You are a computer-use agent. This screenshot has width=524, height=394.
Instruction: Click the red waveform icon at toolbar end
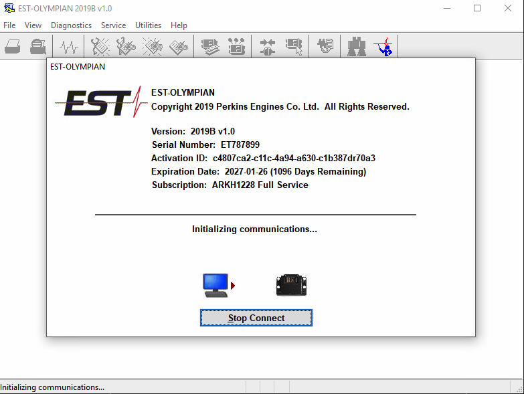click(383, 47)
